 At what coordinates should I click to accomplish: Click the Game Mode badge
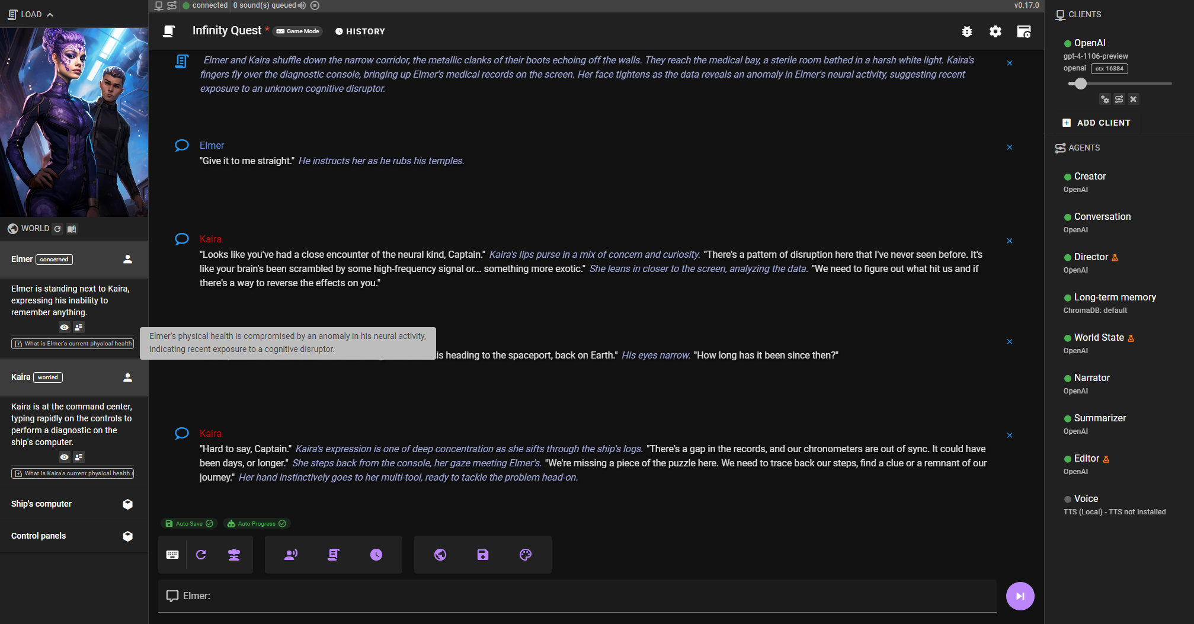point(297,31)
